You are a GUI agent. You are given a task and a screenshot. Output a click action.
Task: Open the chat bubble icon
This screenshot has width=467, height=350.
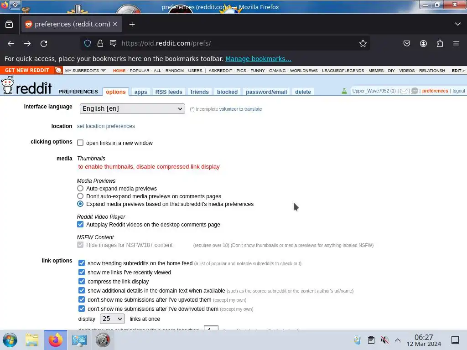point(415,91)
